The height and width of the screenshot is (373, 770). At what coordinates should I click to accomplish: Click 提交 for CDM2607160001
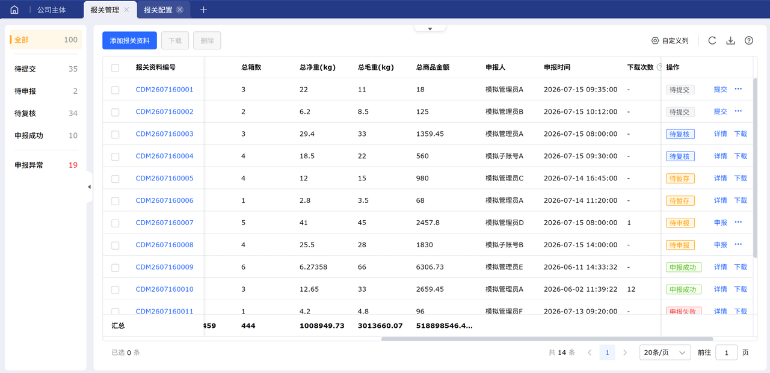tap(720, 89)
